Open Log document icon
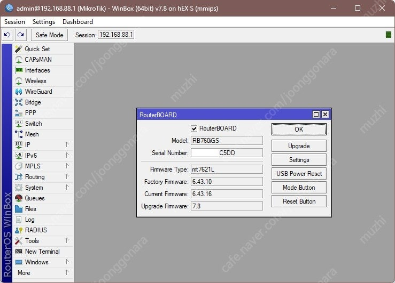395x283 pixels. [19, 220]
